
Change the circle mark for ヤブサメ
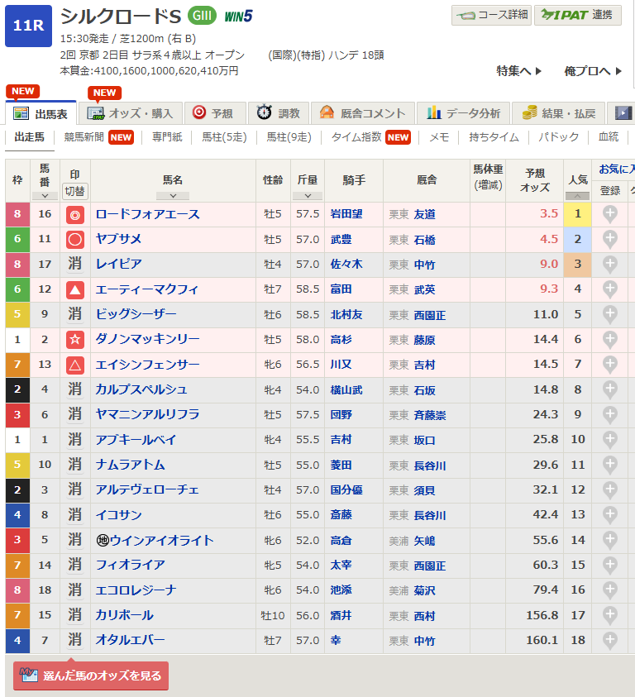[74, 240]
